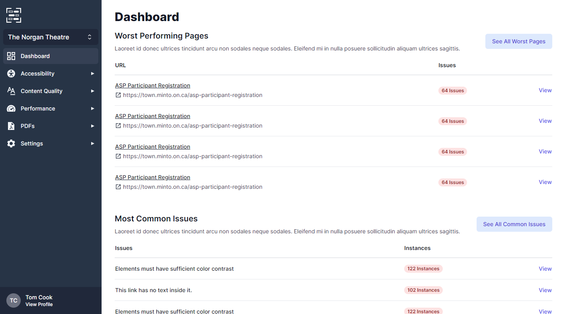Click the Content Quality text icon
This screenshot has width=565, height=314.
click(11, 91)
